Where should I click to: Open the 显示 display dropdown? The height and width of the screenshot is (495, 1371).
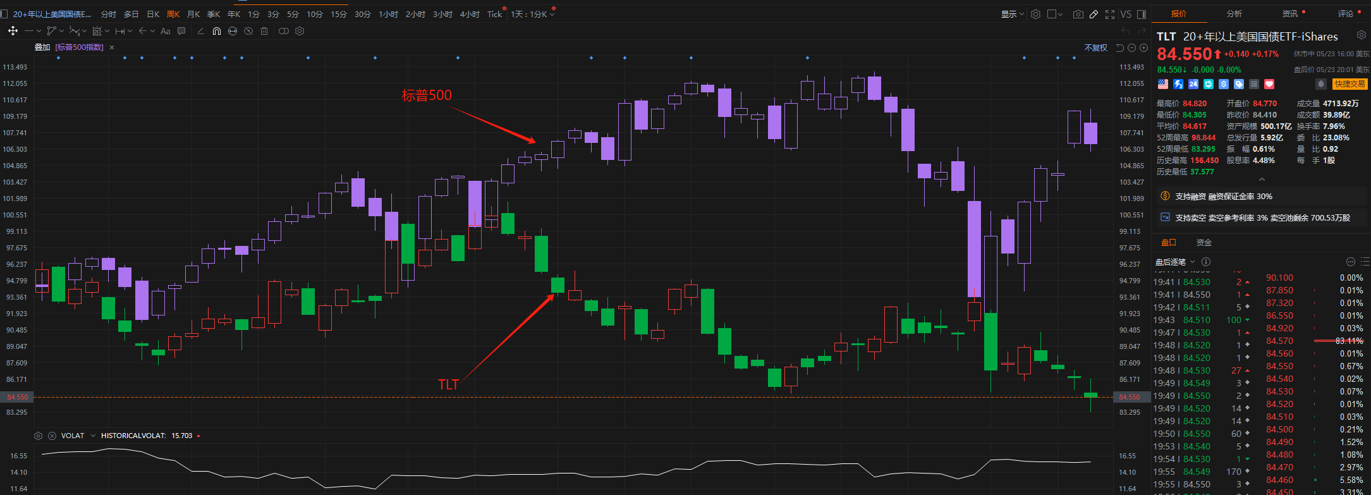[1013, 14]
